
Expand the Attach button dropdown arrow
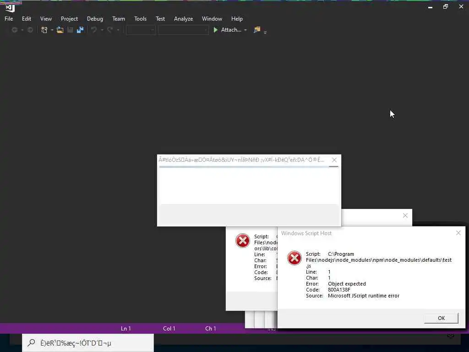pos(245,30)
